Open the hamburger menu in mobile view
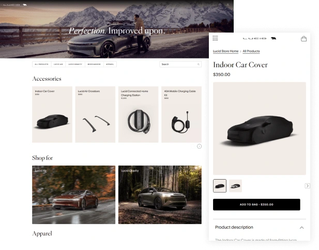The width and height of the screenshot is (319, 250). click(215, 38)
